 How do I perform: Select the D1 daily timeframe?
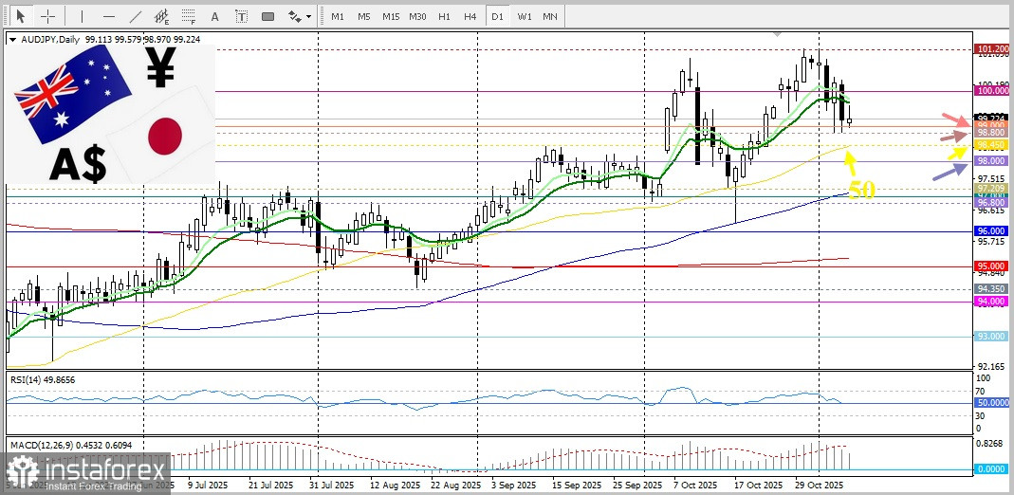tap(497, 16)
